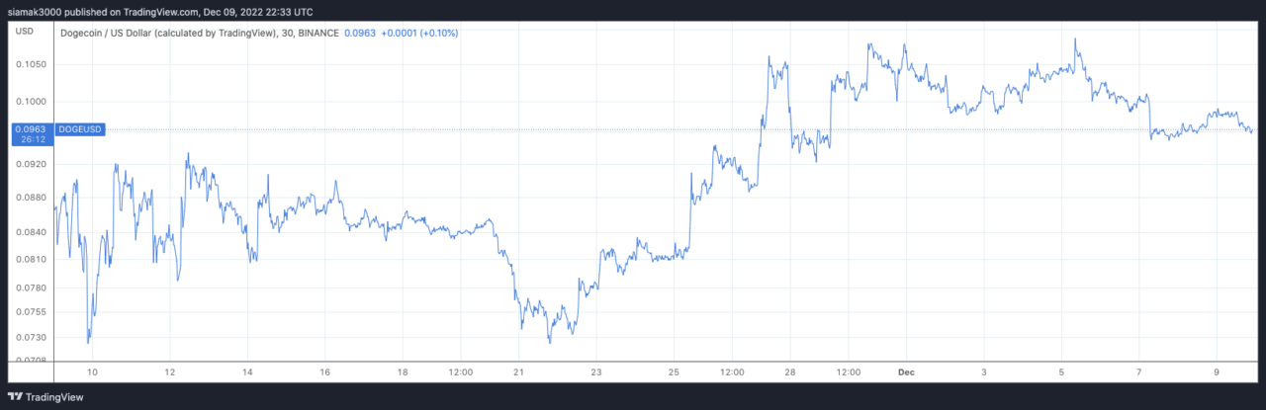
Task: Click the date 21 on time axis
Action: (x=517, y=372)
